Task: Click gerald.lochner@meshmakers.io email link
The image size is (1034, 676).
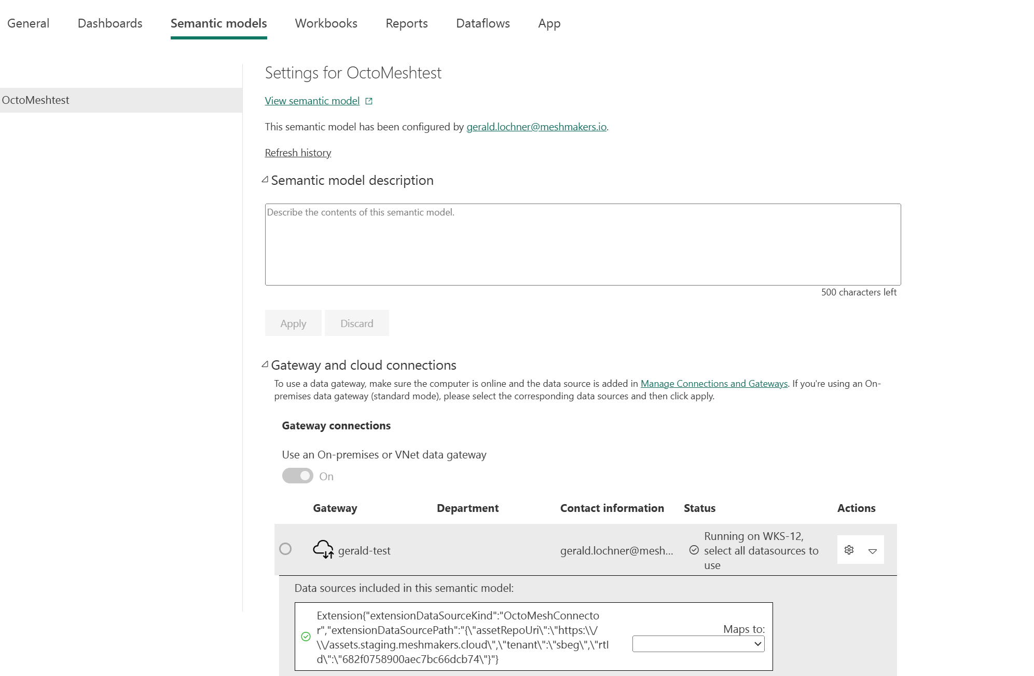Action: (x=536, y=127)
